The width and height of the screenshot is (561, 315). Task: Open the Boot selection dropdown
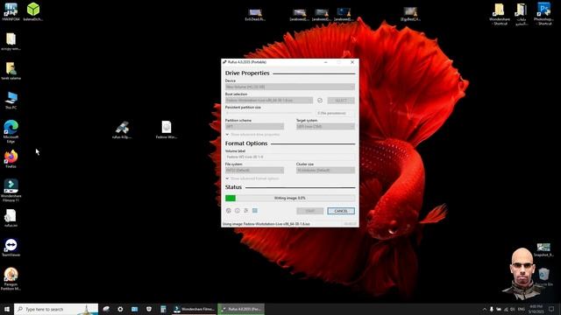(269, 101)
